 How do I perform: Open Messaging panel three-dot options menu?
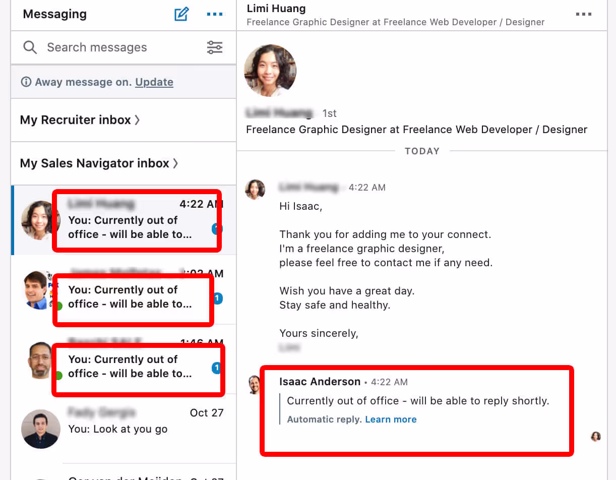[215, 14]
